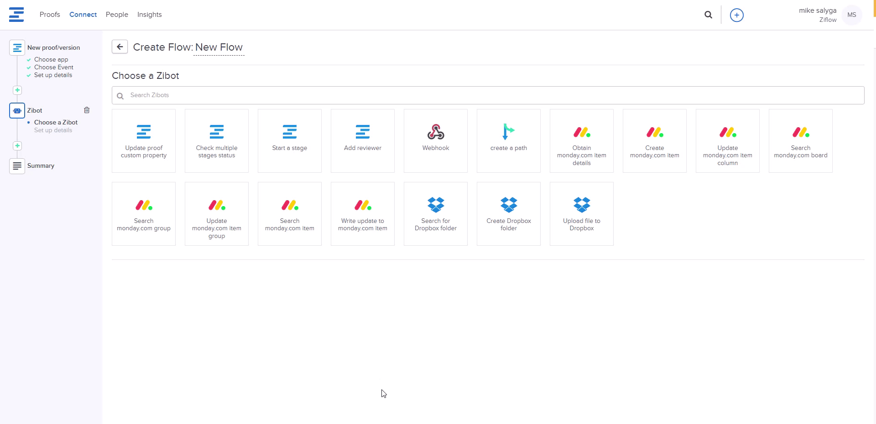Click the mike salyga user name
This screenshot has height=424, width=876.
point(818,10)
